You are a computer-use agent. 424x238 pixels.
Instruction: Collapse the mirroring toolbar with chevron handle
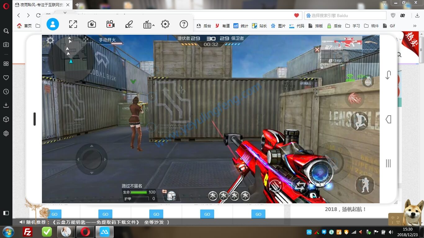[65, 13]
